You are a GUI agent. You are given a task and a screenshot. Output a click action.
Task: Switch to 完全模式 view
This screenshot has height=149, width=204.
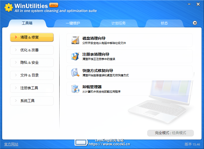pos(162,133)
